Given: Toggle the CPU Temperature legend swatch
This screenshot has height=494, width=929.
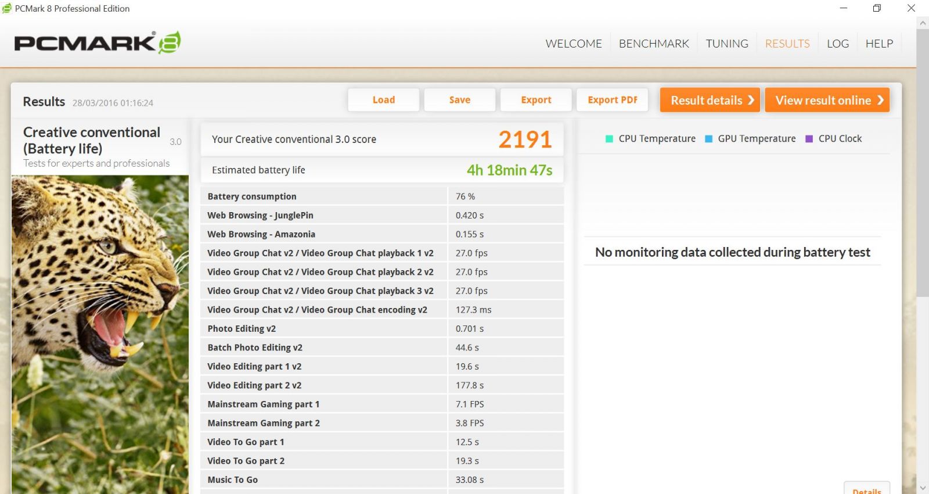Looking at the screenshot, I should [609, 139].
